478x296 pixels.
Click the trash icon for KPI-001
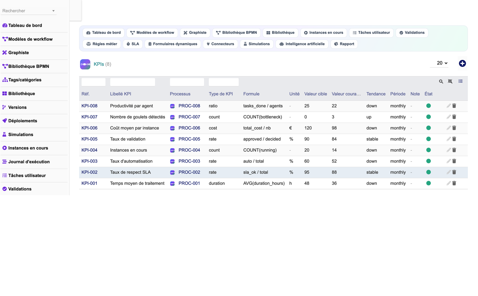point(454,183)
